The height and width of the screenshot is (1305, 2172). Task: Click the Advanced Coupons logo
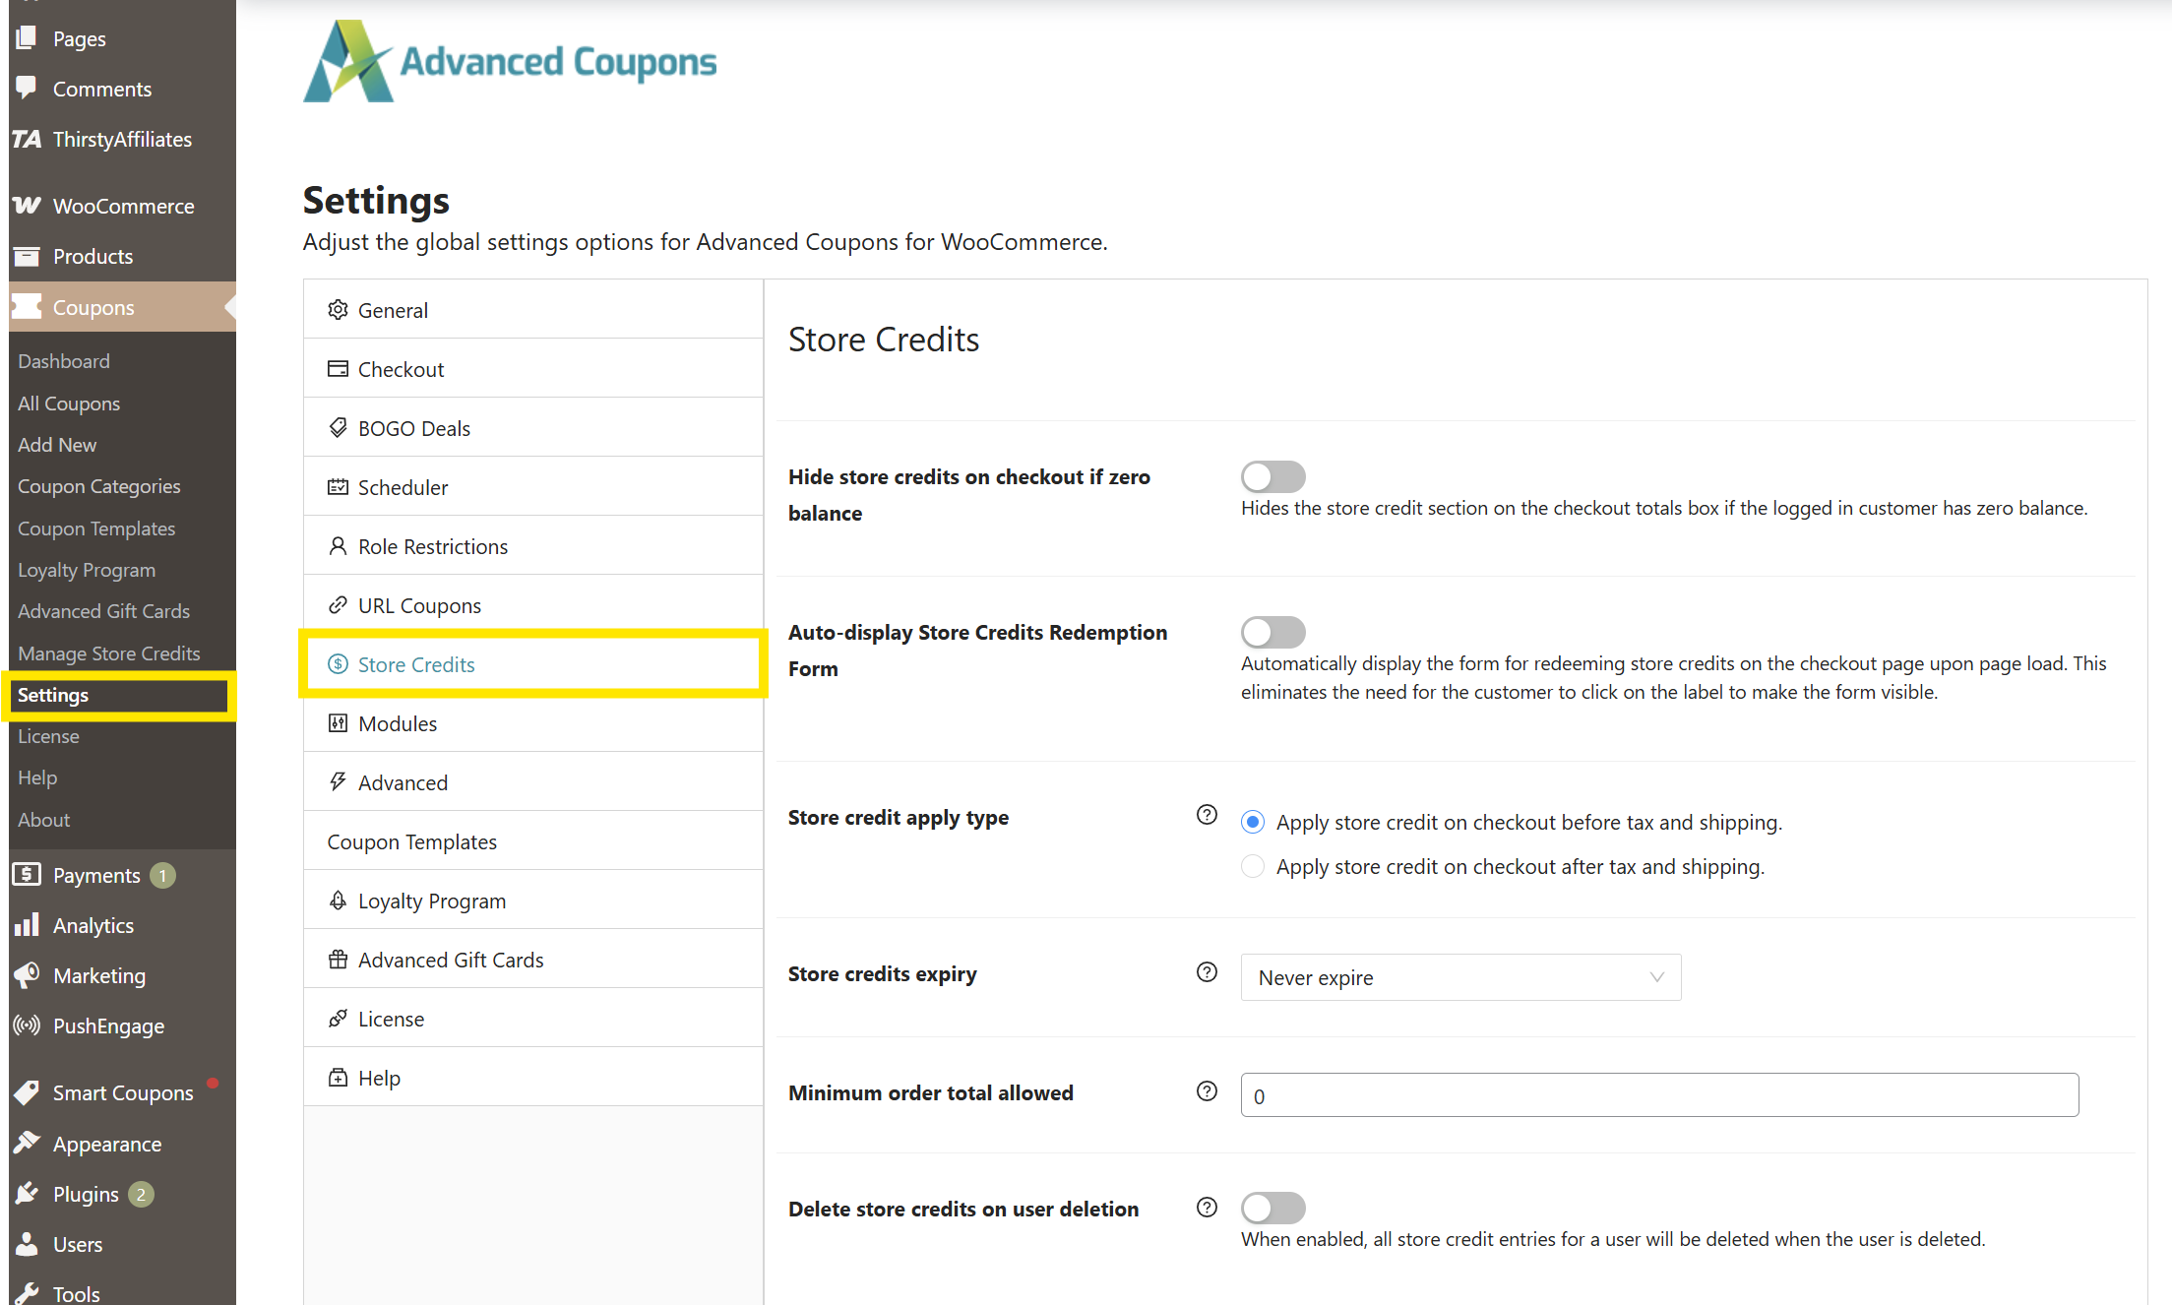tap(510, 61)
